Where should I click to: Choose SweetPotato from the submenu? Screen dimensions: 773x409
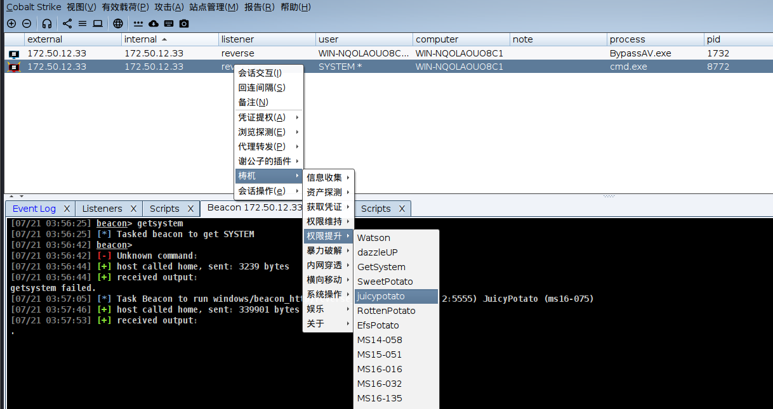tap(397, 282)
